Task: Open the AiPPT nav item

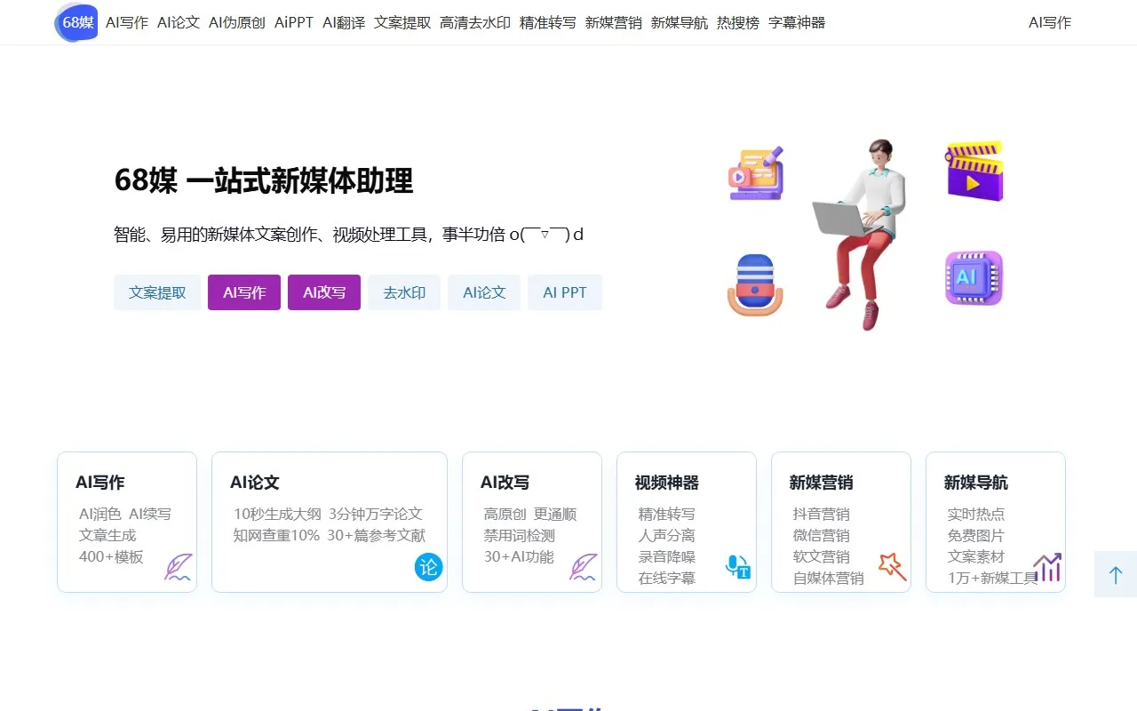Action: 293,23
